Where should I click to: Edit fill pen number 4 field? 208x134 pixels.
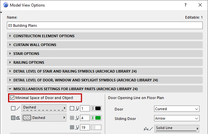(x=85, y=118)
